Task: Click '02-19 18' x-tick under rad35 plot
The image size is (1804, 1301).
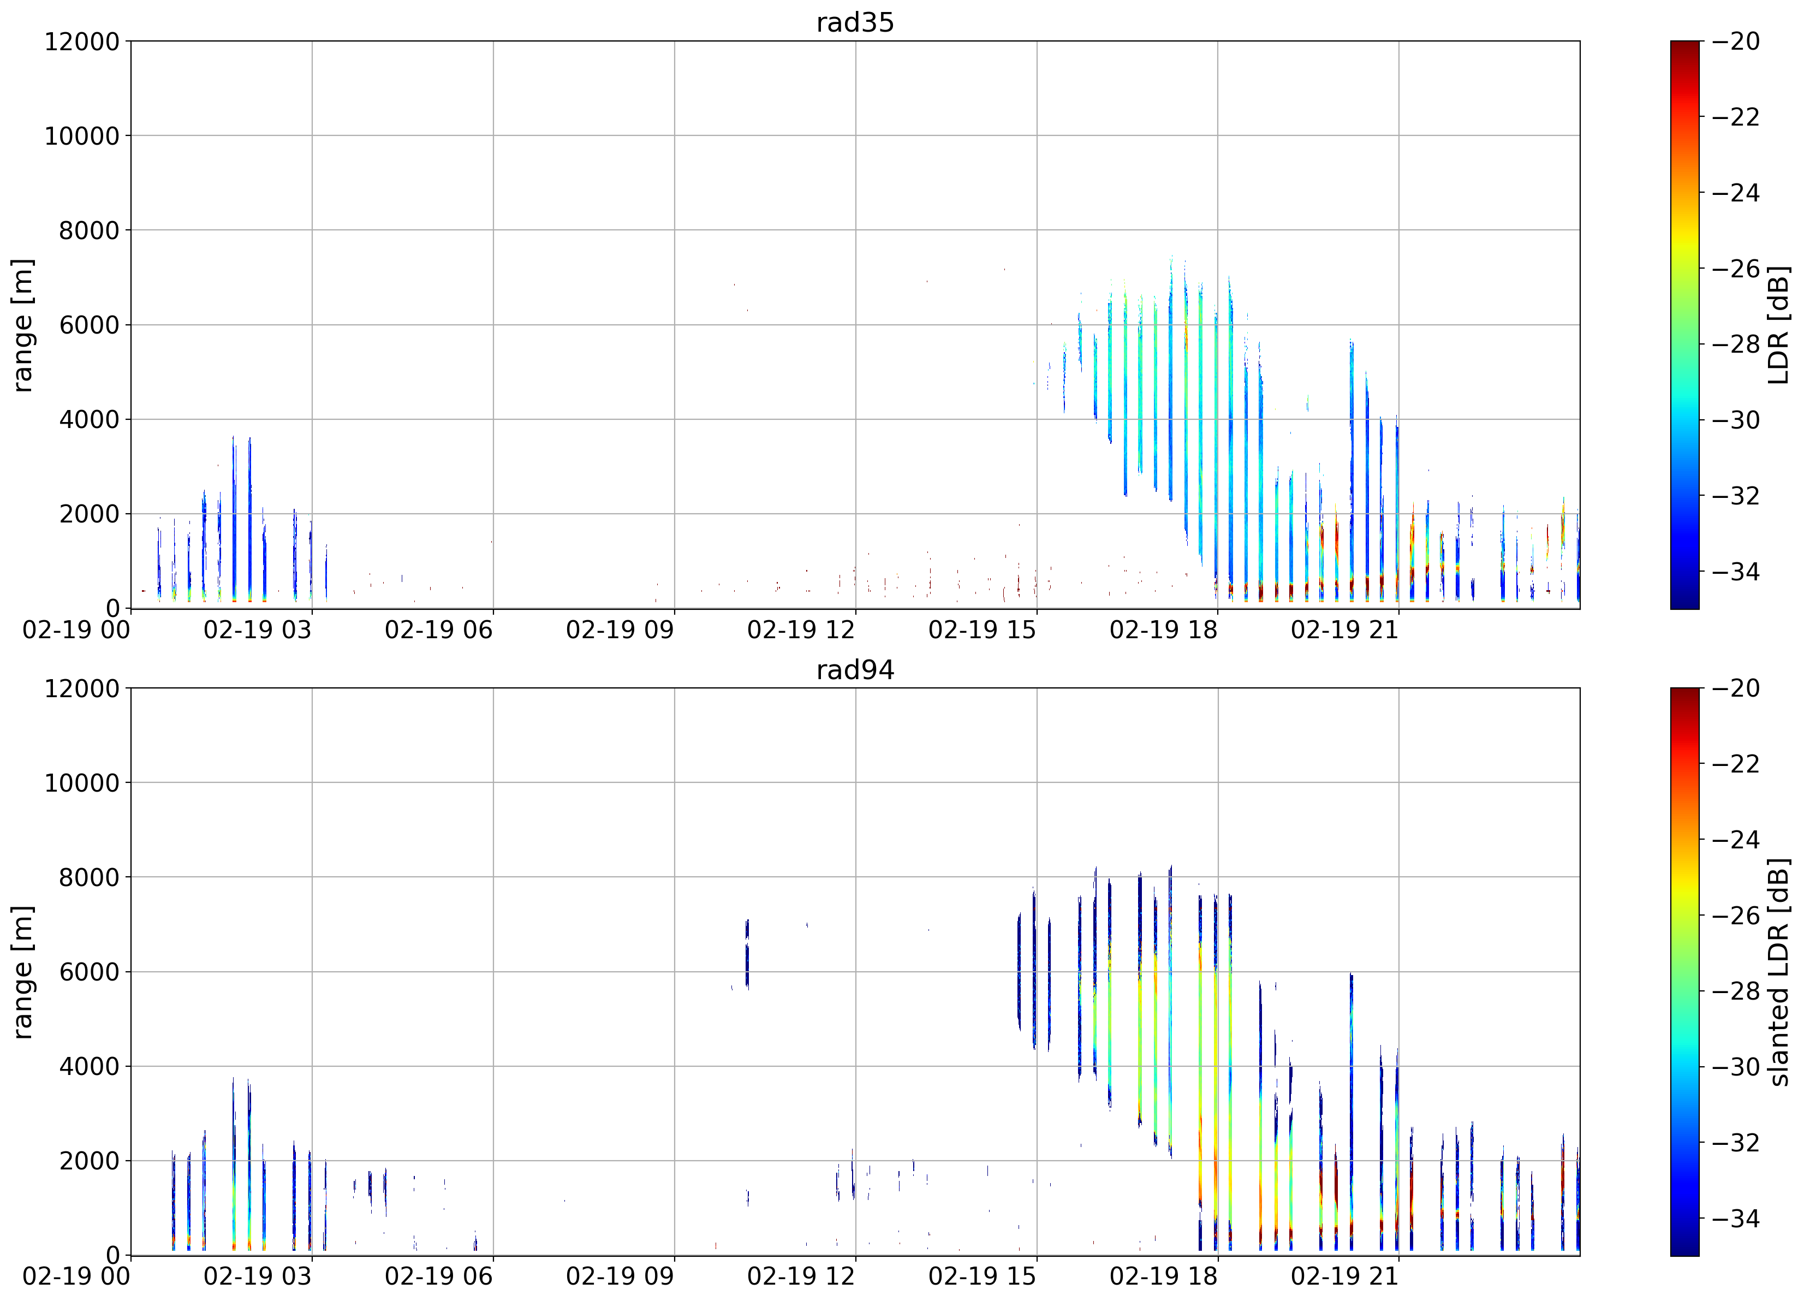Action: (x=1164, y=630)
